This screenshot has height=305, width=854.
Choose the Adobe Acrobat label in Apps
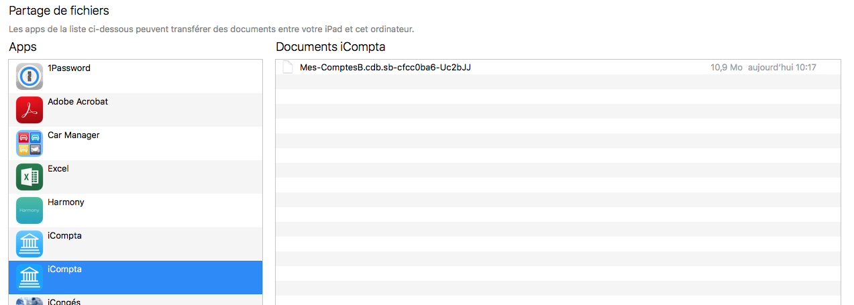coord(78,102)
